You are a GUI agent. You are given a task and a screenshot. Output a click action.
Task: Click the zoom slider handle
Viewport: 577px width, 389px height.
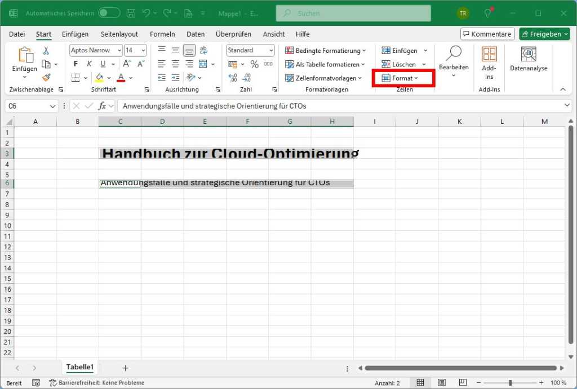click(510, 383)
